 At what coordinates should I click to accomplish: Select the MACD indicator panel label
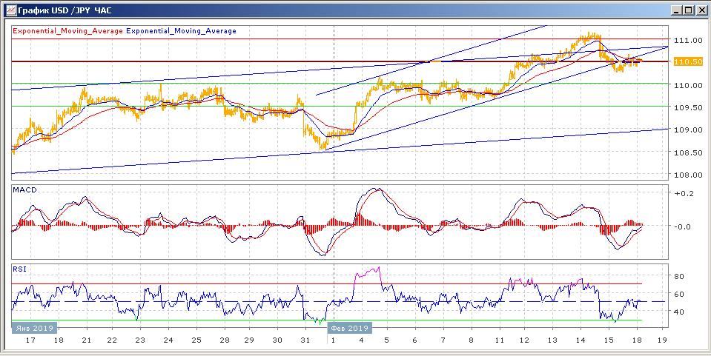pos(26,190)
